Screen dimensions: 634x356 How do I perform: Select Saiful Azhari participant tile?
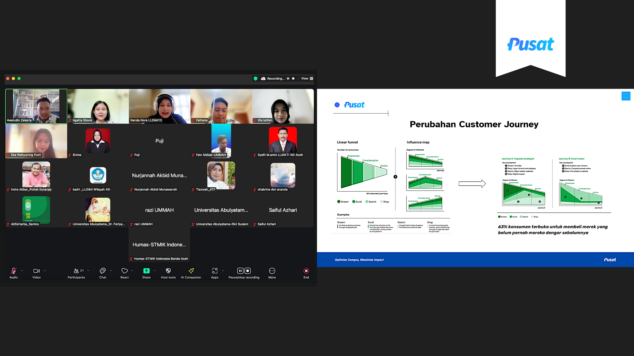click(x=283, y=210)
